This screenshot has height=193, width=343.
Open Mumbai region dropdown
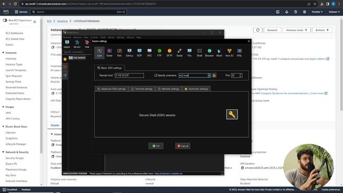[x=317, y=12]
